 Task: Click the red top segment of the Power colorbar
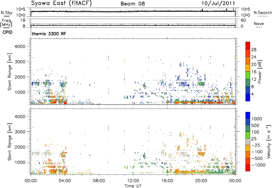[248, 45]
